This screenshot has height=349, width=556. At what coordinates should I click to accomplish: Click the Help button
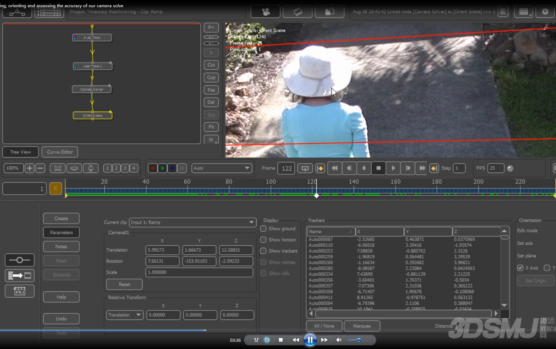(x=61, y=297)
